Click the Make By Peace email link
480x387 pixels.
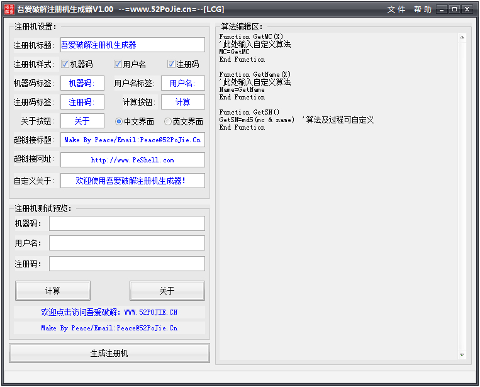[x=109, y=328]
